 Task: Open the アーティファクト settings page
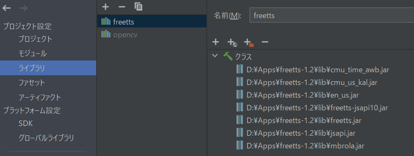[40, 97]
